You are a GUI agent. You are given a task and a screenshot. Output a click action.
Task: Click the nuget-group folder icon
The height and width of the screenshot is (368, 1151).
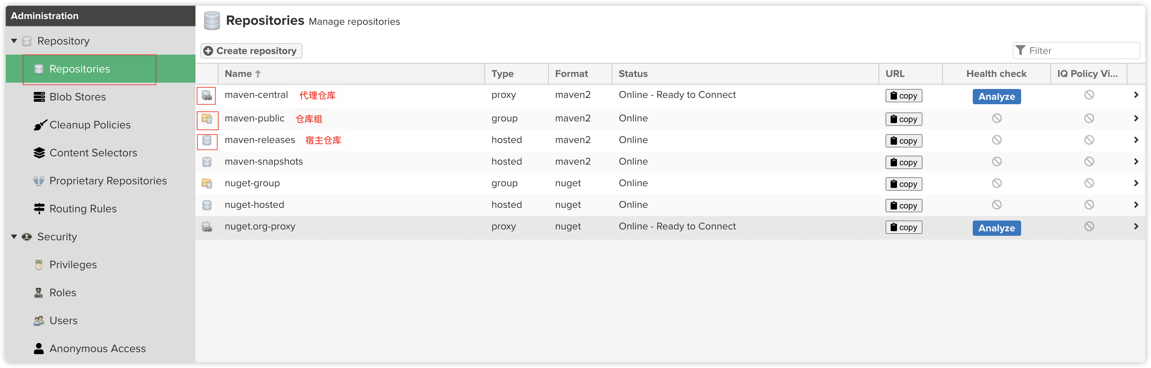(207, 183)
